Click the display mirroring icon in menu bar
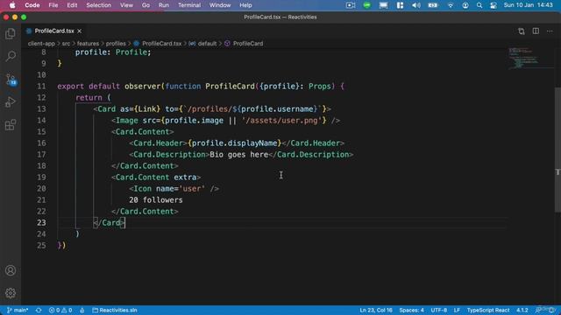 pyautogui.click(x=383, y=5)
